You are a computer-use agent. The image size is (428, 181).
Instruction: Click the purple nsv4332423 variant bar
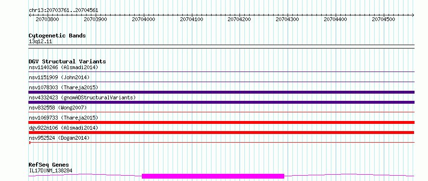pyautogui.click(x=221, y=102)
